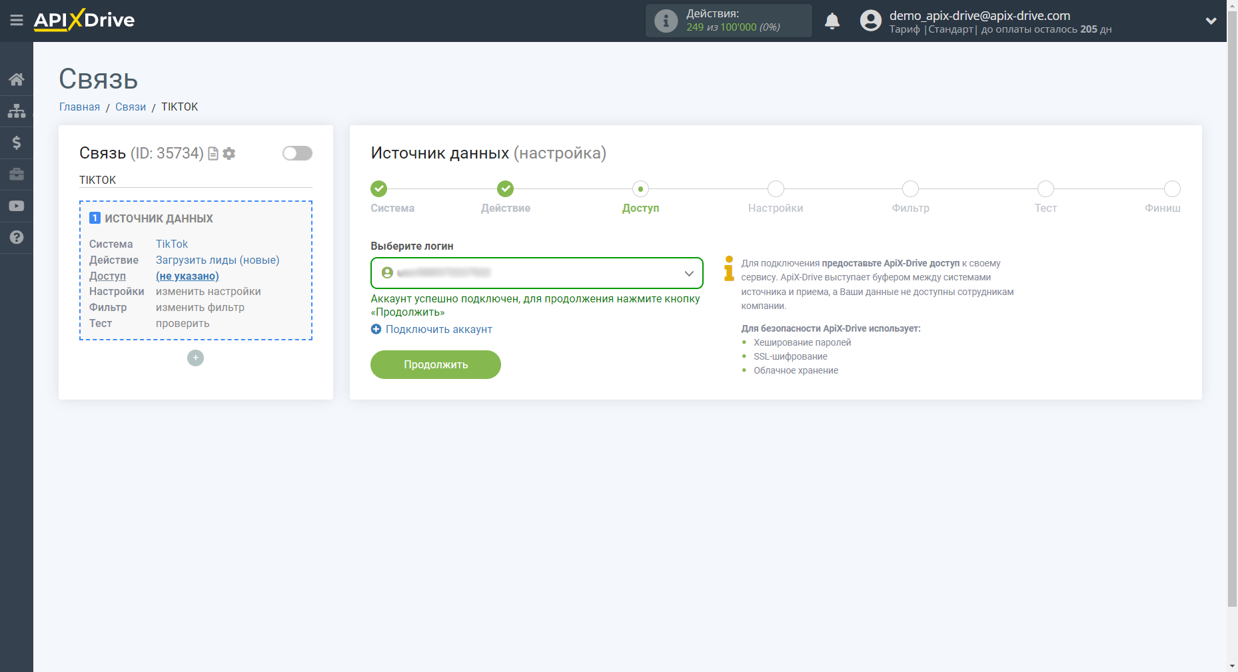Click the user avatar icon
Viewport: 1238px width, 672px height.
tap(870, 21)
